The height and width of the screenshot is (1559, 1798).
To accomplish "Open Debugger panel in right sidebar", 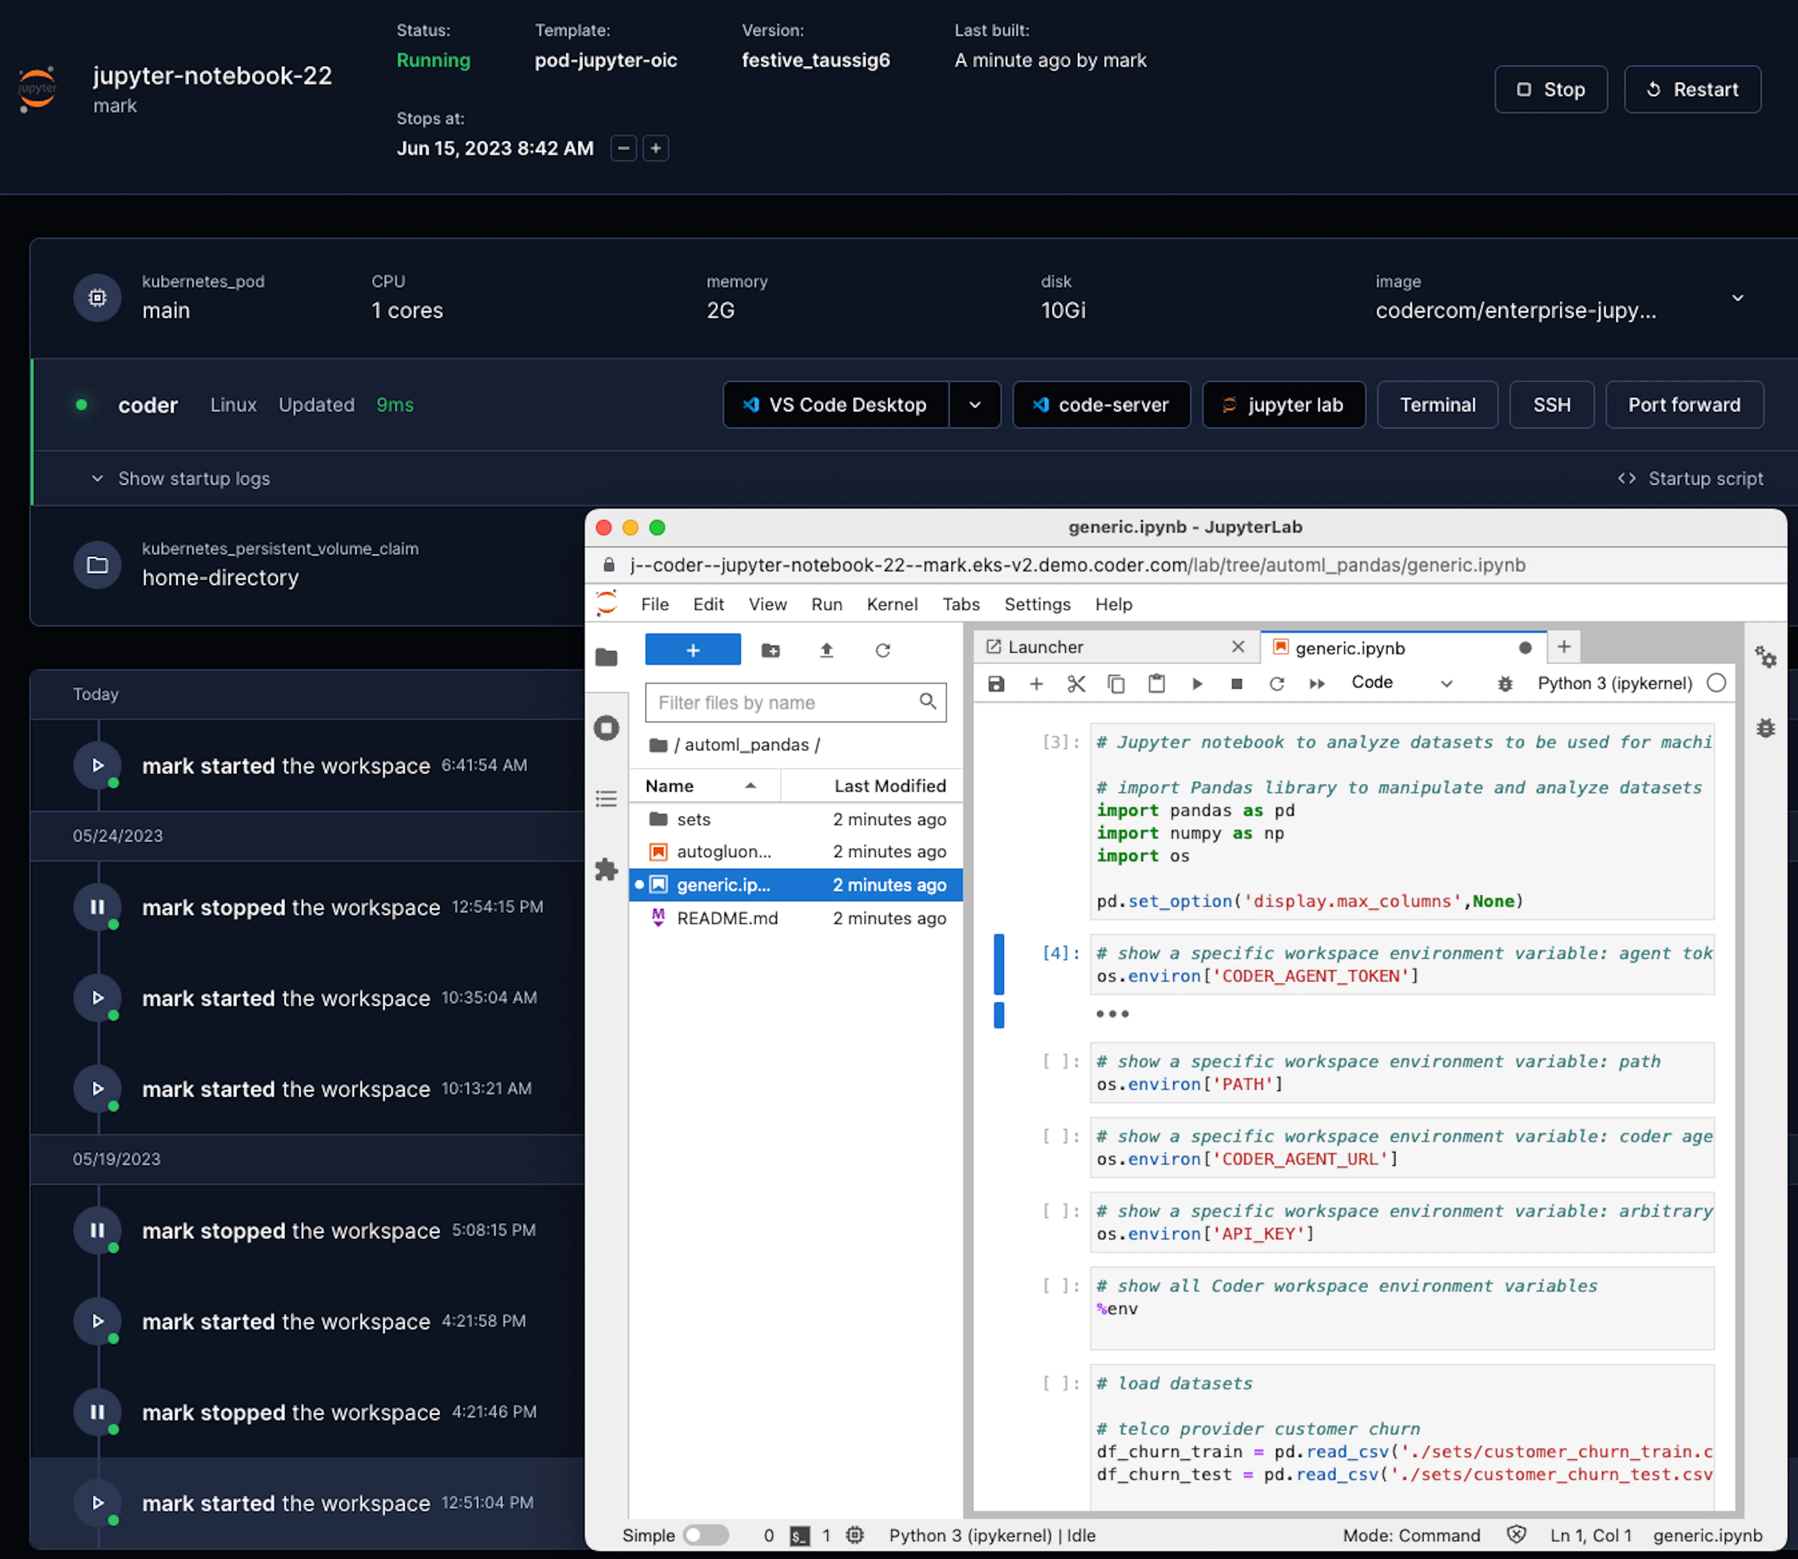I will point(1765,728).
